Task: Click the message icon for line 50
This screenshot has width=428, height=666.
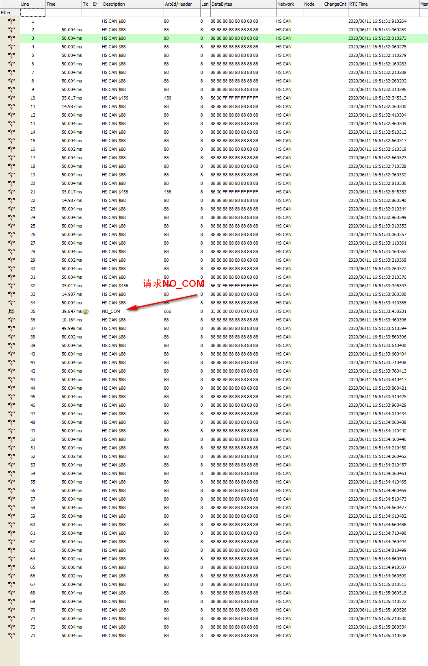Action: 11,439
